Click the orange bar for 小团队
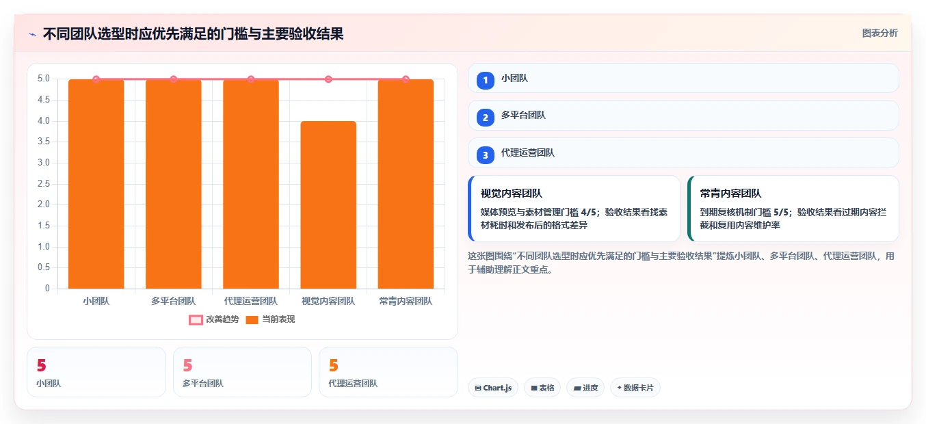Image resolution: width=926 pixels, height=424 pixels. coord(96,184)
